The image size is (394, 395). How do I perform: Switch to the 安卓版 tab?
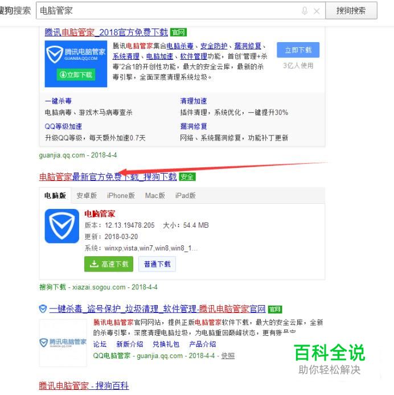pos(87,195)
